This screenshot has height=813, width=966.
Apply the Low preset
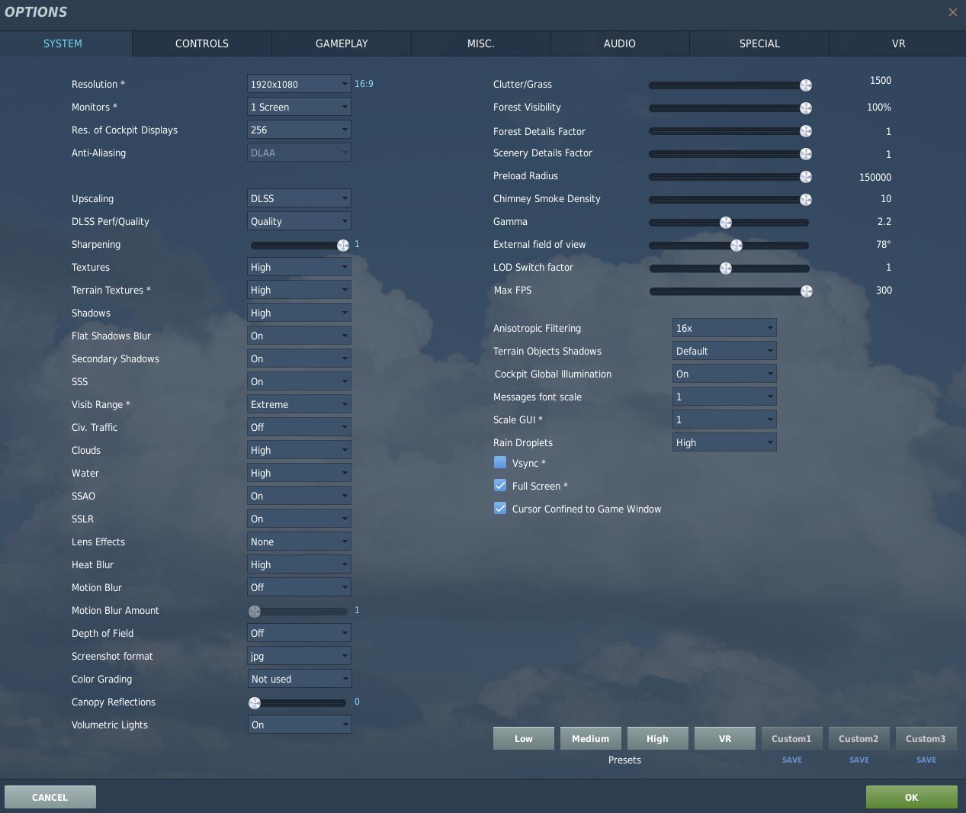point(524,738)
